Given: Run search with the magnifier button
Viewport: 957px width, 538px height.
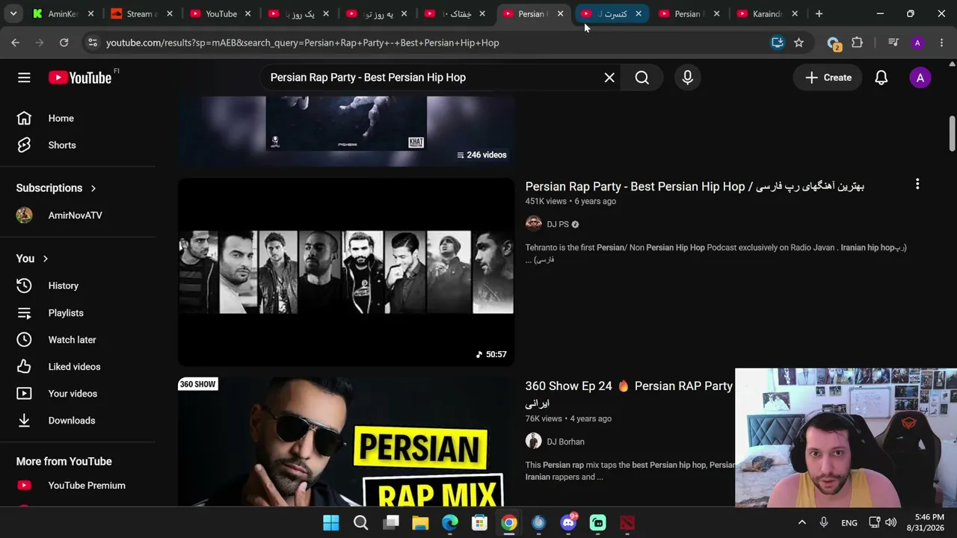Looking at the screenshot, I should (642, 78).
